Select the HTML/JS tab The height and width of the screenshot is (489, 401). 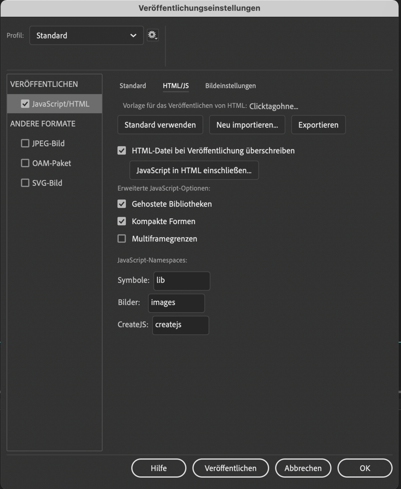point(176,86)
